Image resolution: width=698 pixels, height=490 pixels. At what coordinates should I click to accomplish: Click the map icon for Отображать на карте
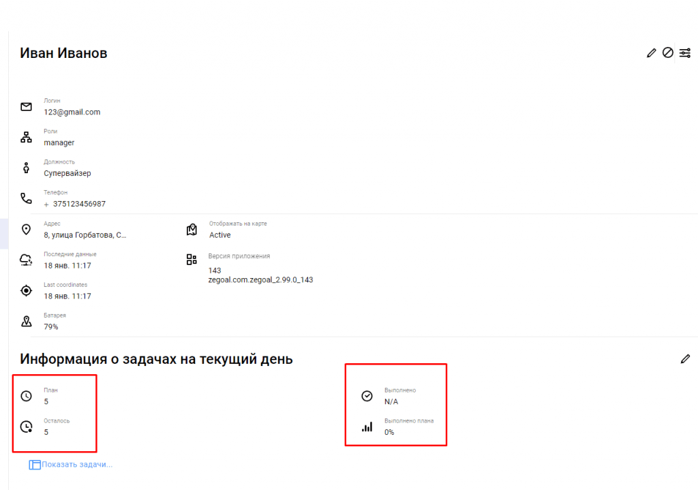(x=192, y=229)
